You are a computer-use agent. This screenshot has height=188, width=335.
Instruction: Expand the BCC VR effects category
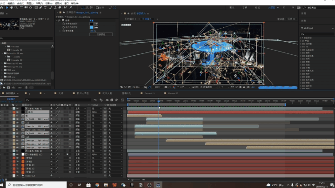(301, 46)
